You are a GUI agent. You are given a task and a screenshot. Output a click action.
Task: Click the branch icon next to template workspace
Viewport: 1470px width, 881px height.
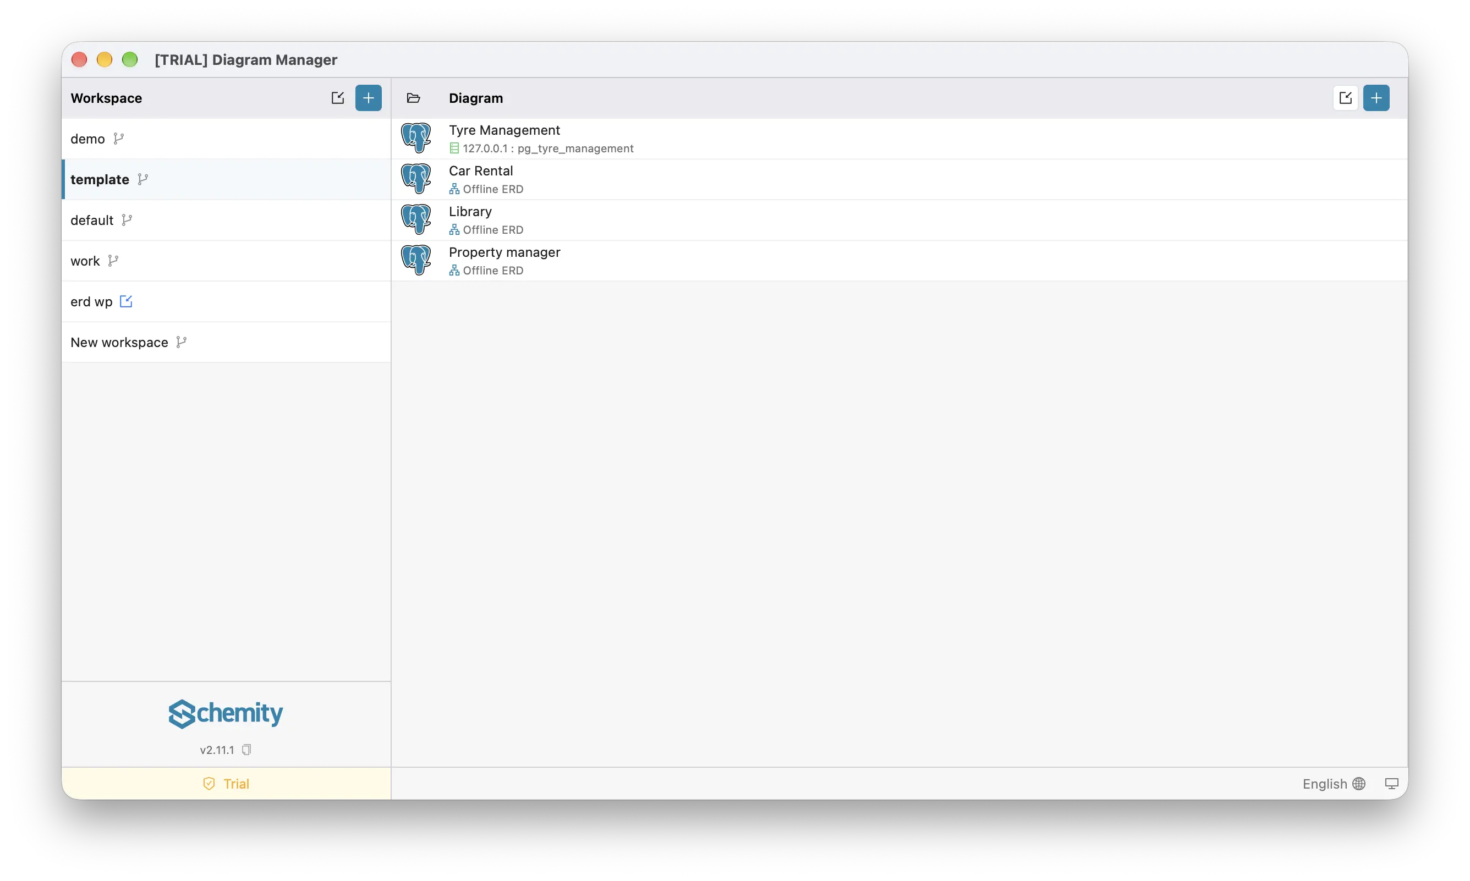pos(143,179)
